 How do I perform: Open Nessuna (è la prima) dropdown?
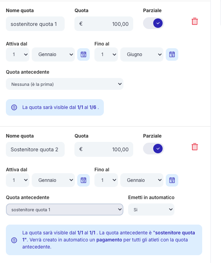(x=65, y=84)
